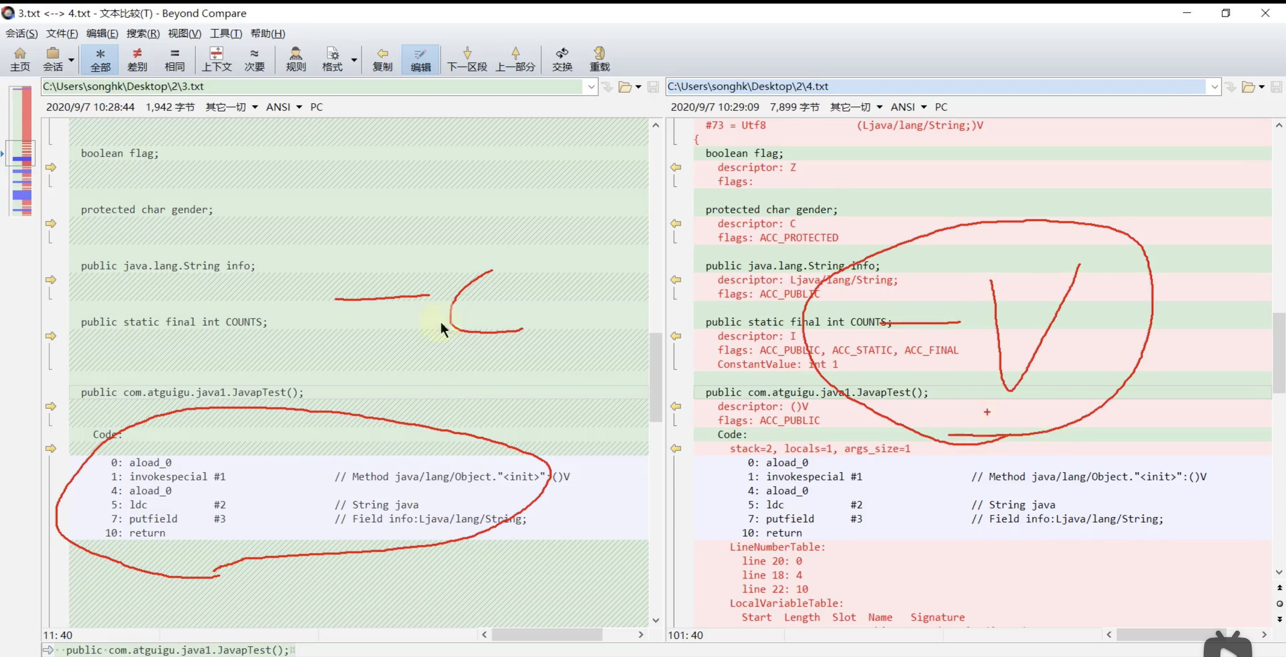Click left pane scroll-down arrow
The height and width of the screenshot is (657, 1286).
(x=656, y=620)
